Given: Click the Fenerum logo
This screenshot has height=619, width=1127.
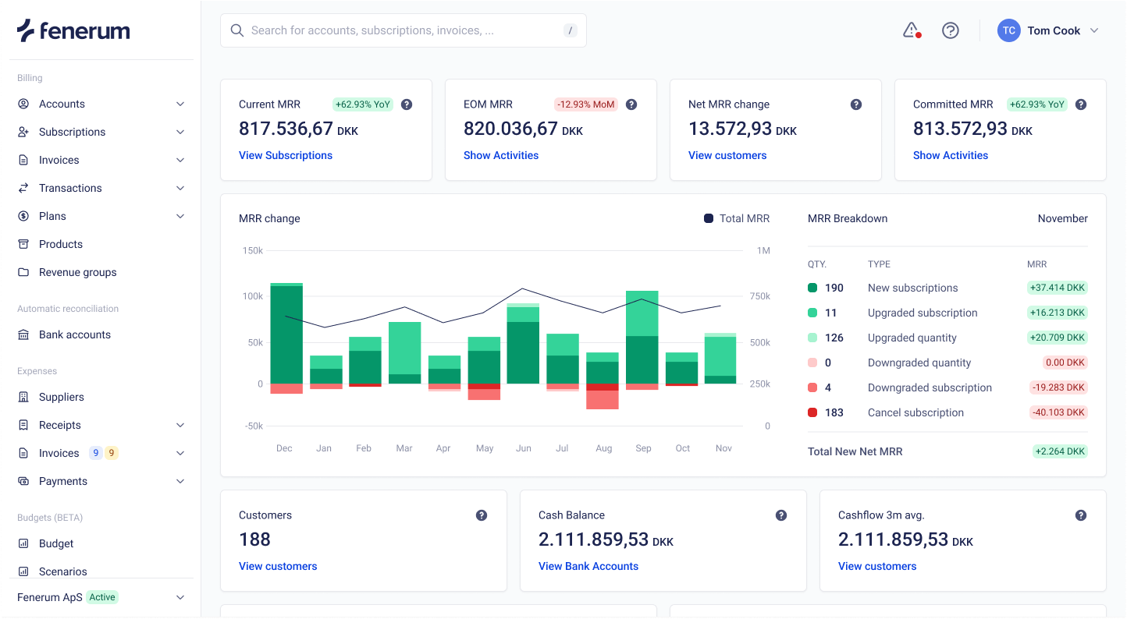Looking at the screenshot, I should tap(73, 30).
